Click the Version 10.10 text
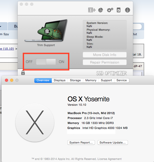Image resolution: width=154 pixels, height=162 pixels. click(x=77, y=105)
